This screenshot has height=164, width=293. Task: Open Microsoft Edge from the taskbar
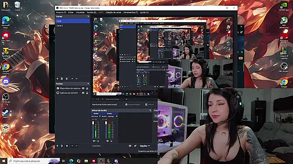tap(71, 161)
